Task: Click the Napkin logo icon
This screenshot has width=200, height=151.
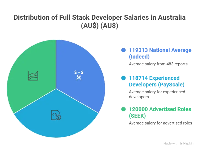Action: [181, 144]
